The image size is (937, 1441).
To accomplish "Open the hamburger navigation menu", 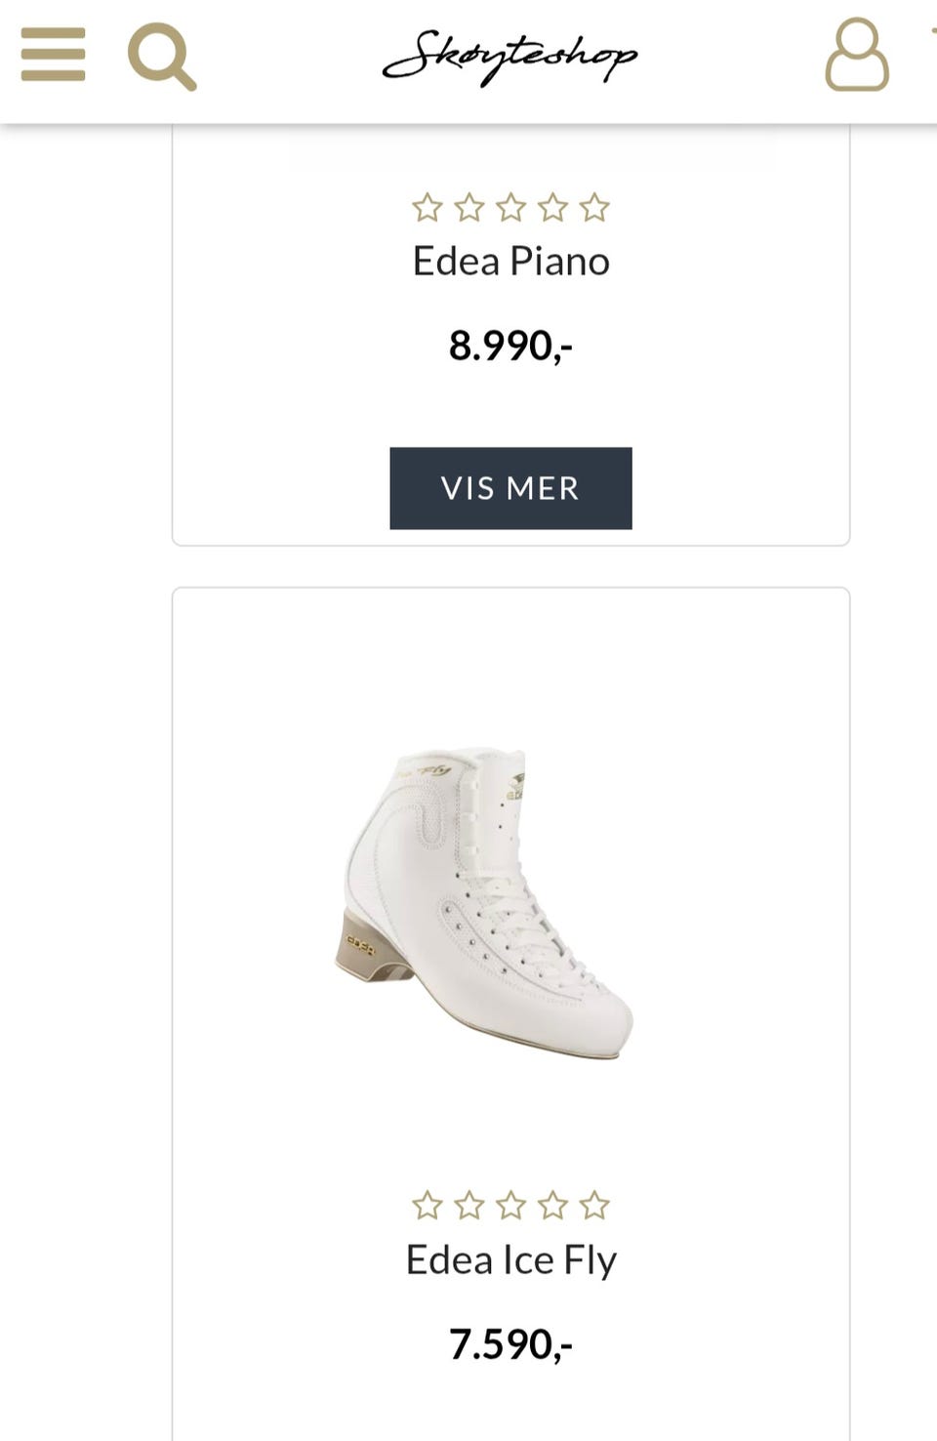I will tap(53, 54).
